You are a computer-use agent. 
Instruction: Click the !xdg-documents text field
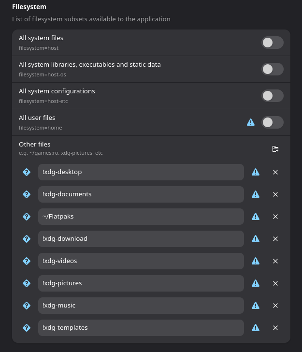(x=141, y=194)
